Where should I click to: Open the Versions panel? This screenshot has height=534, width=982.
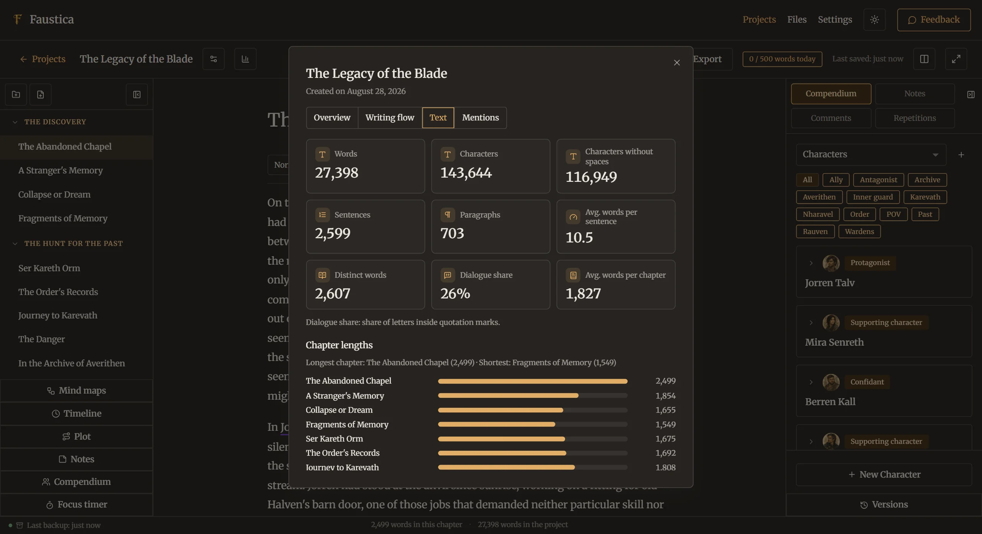click(884, 505)
